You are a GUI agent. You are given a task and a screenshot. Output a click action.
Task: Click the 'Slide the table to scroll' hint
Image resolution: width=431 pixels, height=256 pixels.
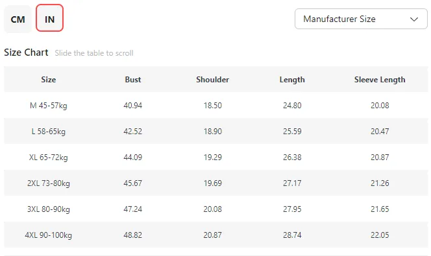94,53
